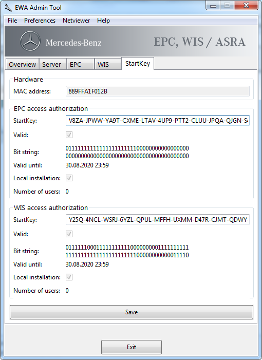Switch to the EPC tab

[x=80, y=64]
